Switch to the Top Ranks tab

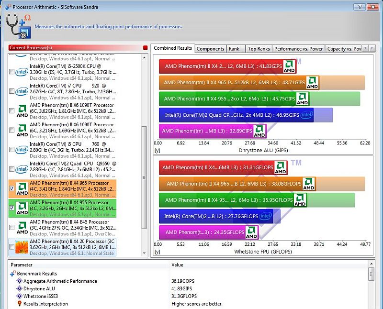coord(259,49)
